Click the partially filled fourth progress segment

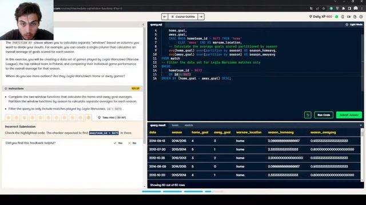(x=214, y=191)
